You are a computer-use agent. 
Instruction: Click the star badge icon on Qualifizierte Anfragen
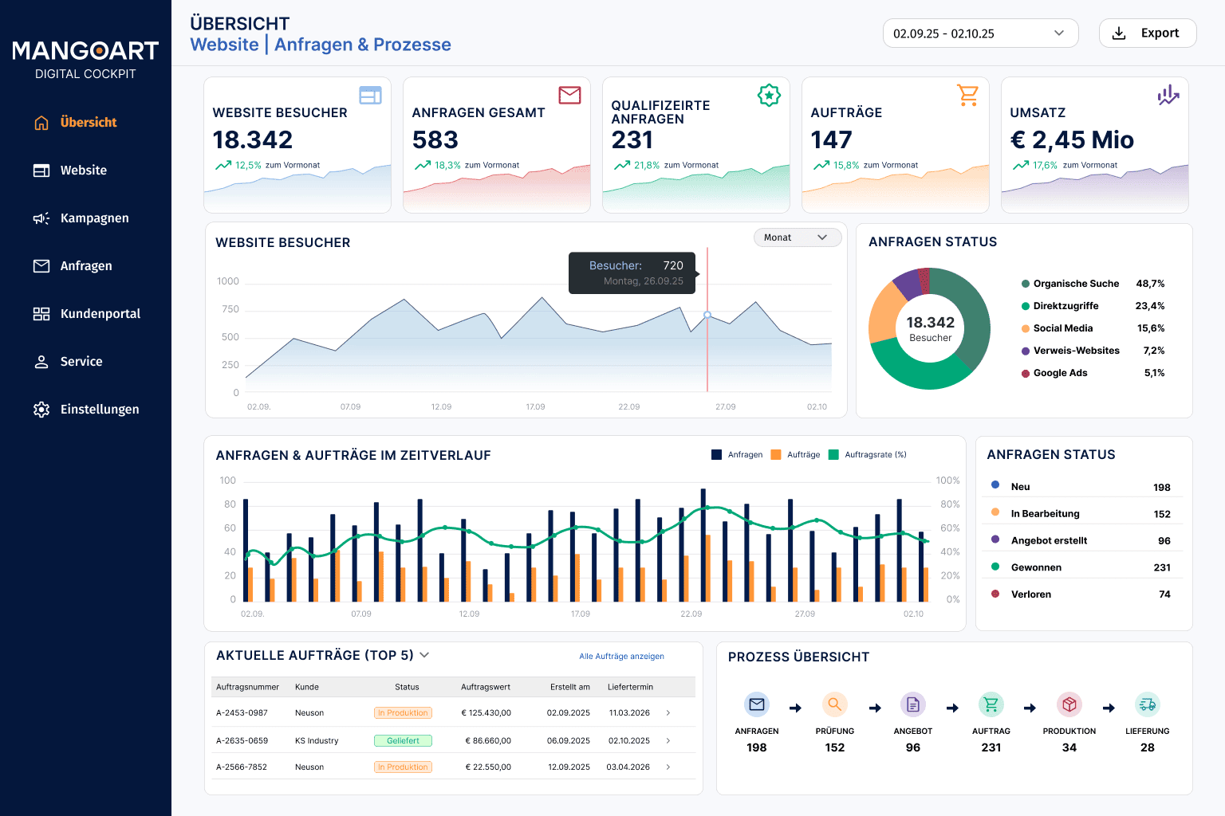[x=769, y=96]
